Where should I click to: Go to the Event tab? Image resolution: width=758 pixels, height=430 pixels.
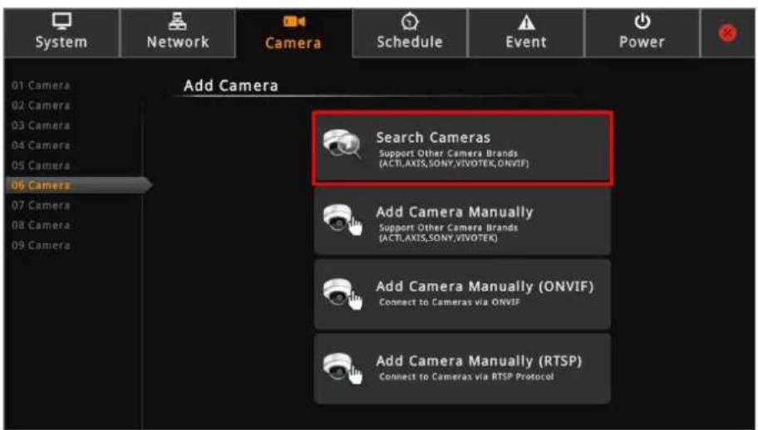[x=526, y=33]
